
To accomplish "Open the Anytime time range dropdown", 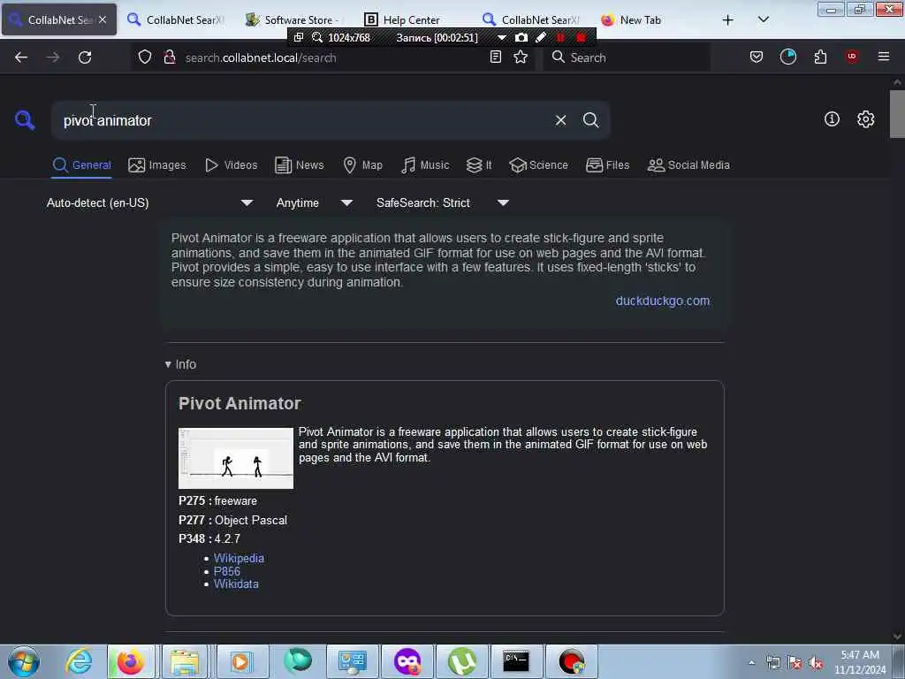I will 315,202.
